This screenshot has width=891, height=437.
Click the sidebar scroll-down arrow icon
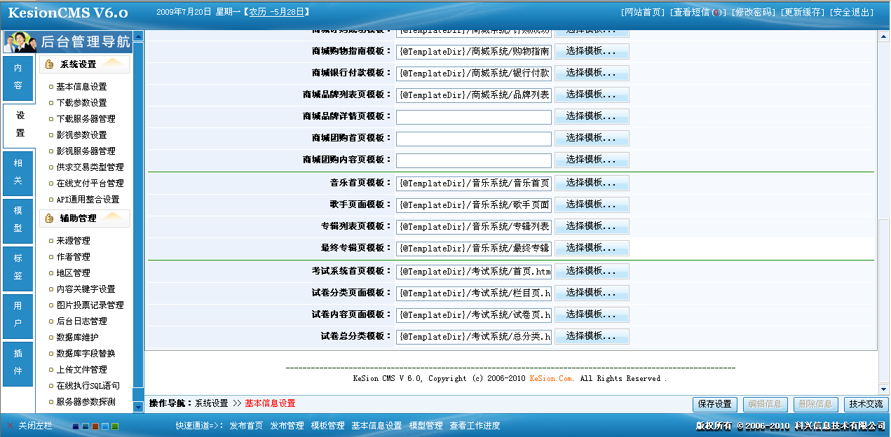pyautogui.click(x=138, y=408)
